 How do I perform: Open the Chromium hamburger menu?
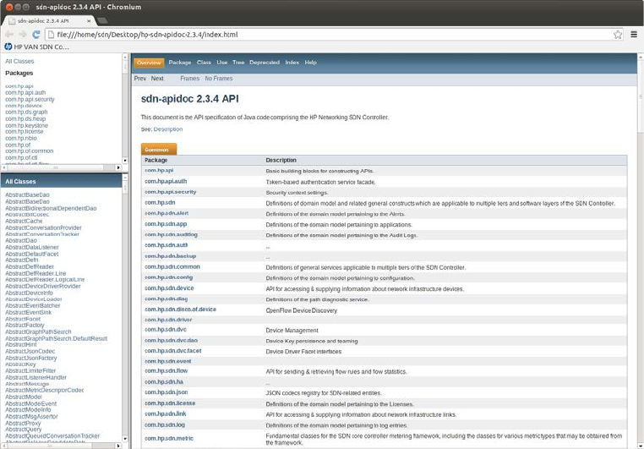point(634,35)
